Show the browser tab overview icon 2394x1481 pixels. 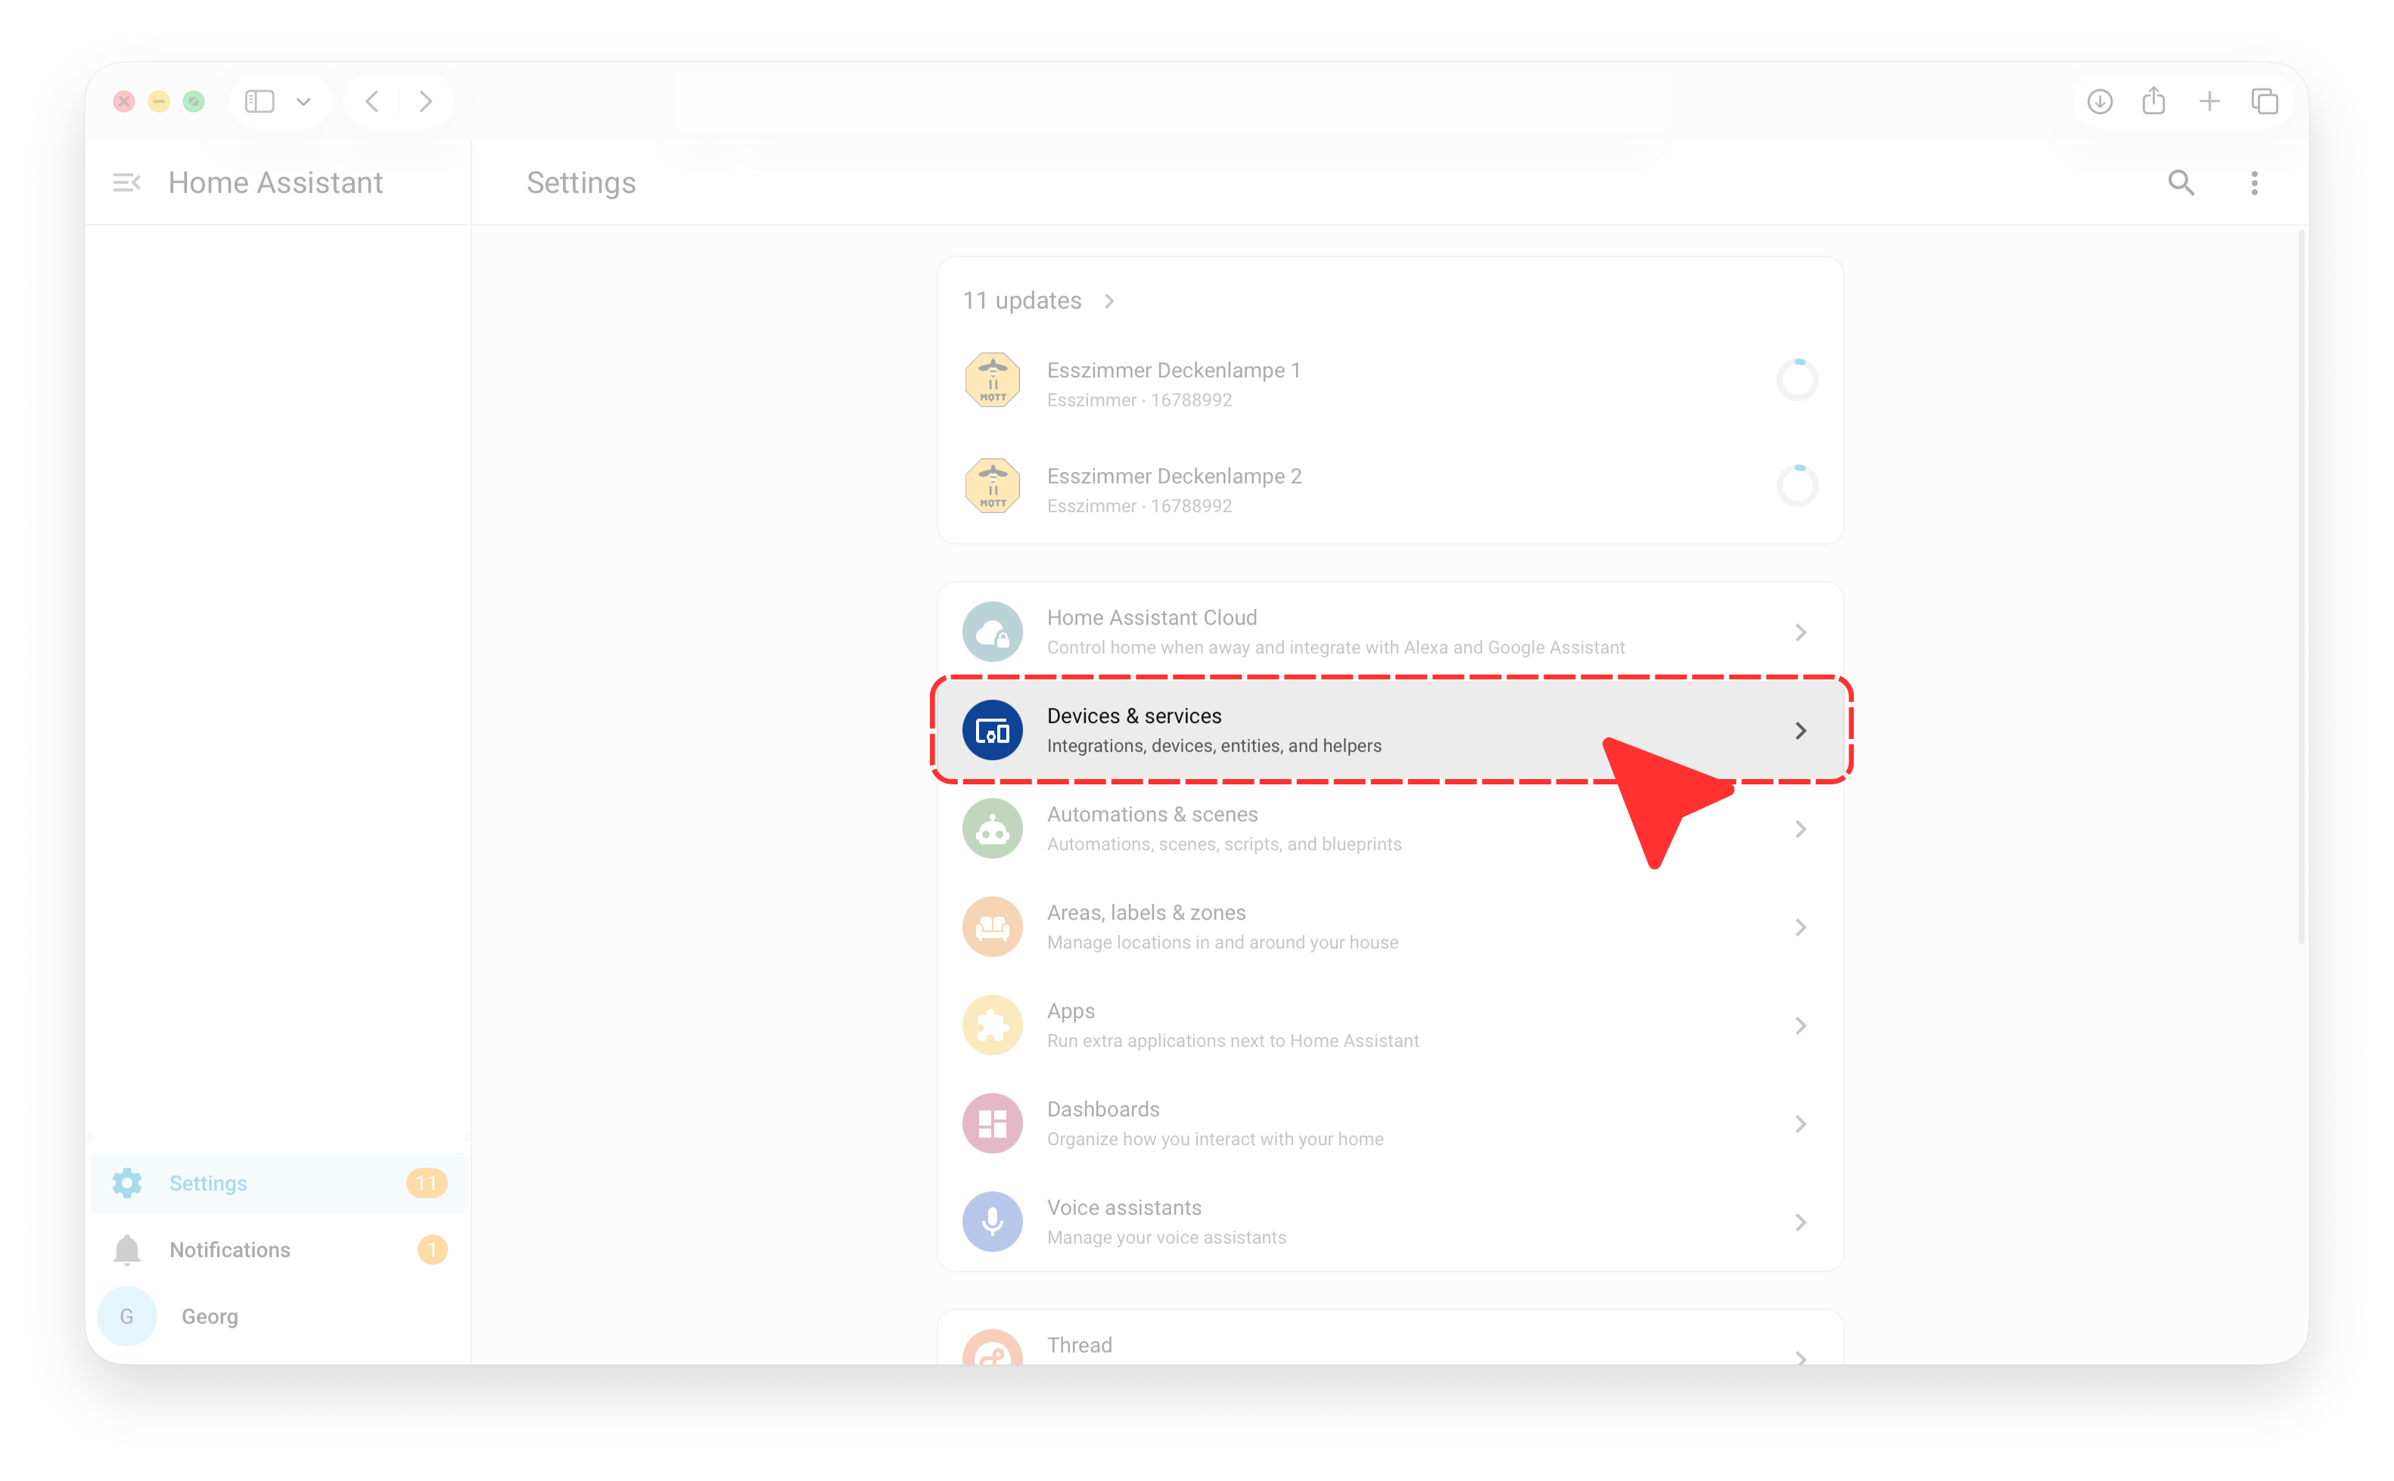2264,101
